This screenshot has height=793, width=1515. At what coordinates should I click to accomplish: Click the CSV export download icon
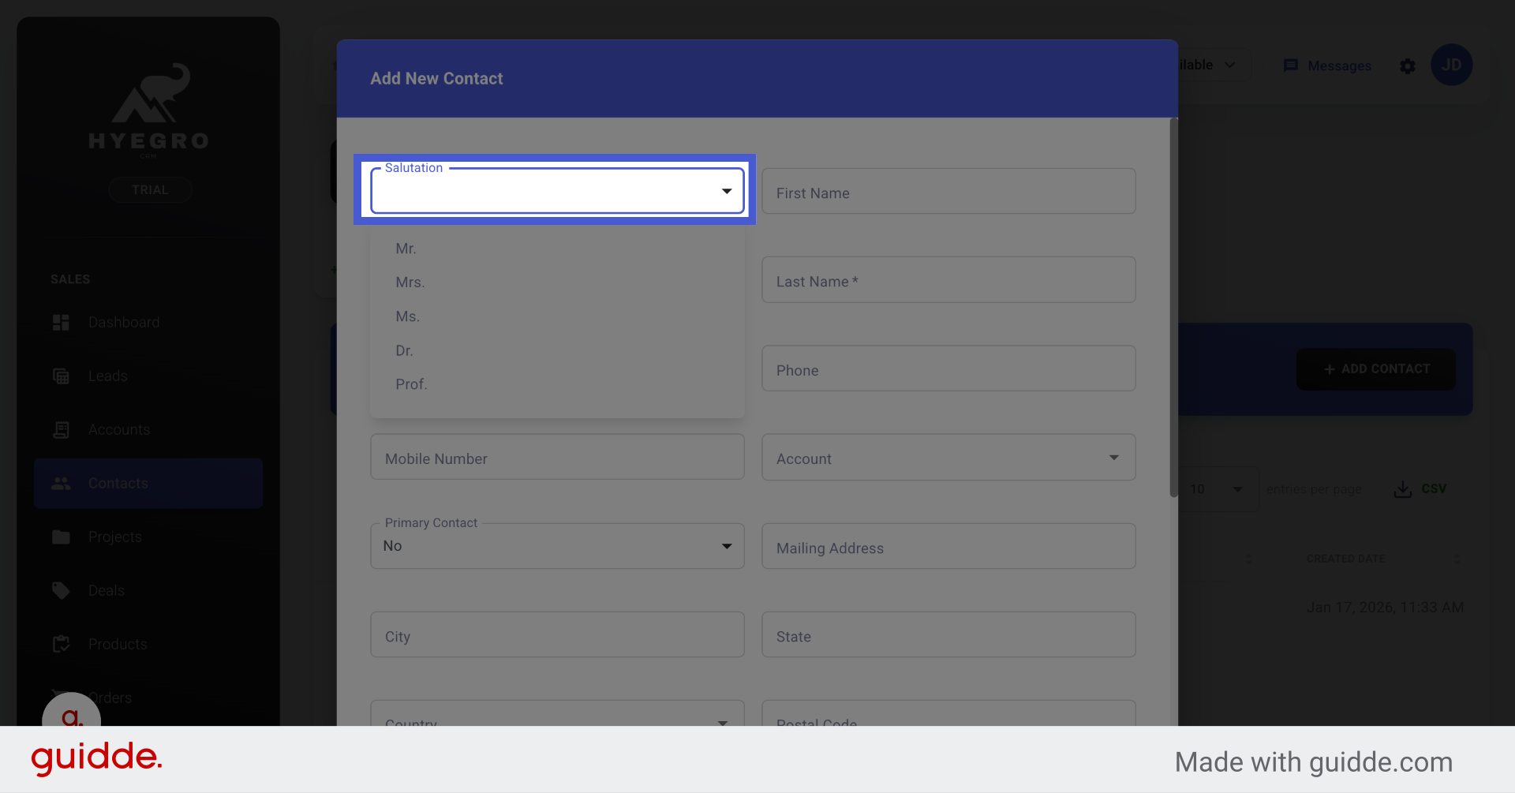click(x=1401, y=489)
